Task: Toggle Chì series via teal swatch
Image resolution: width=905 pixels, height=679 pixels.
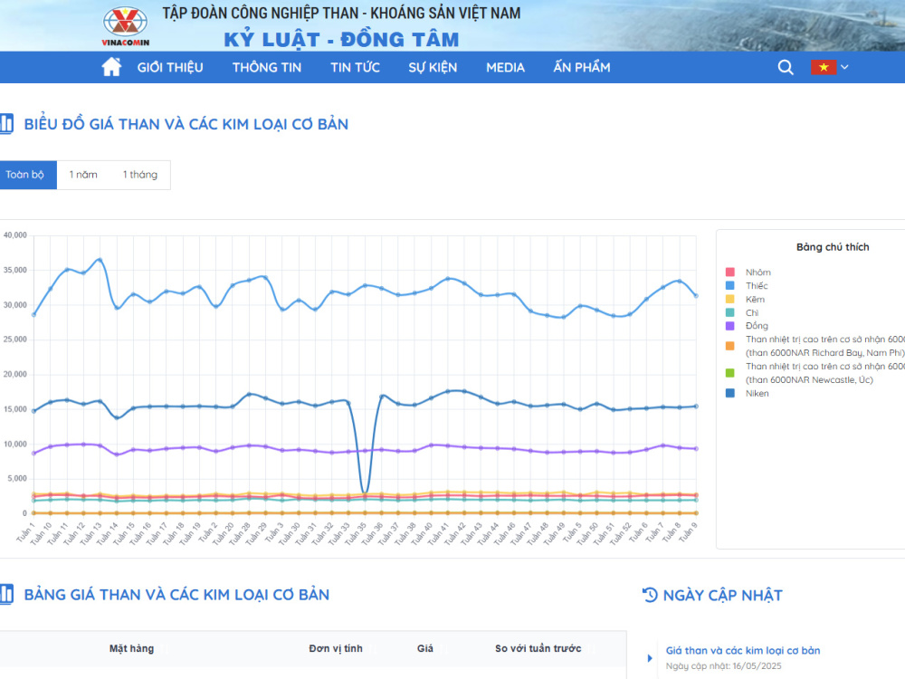Action: click(x=730, y=312)
